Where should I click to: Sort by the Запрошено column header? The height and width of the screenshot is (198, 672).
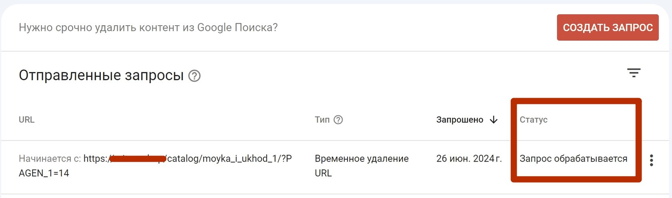[x=460, y=120]
